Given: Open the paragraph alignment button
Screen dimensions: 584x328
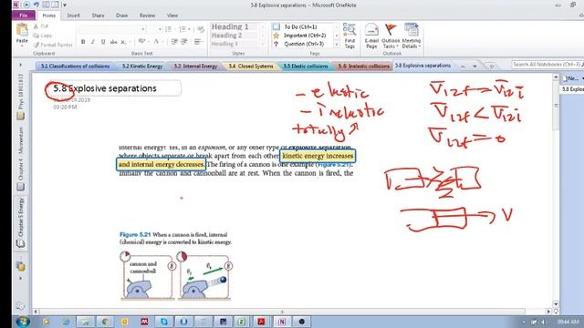Looking at the screenshot, I should click(197, 42).
